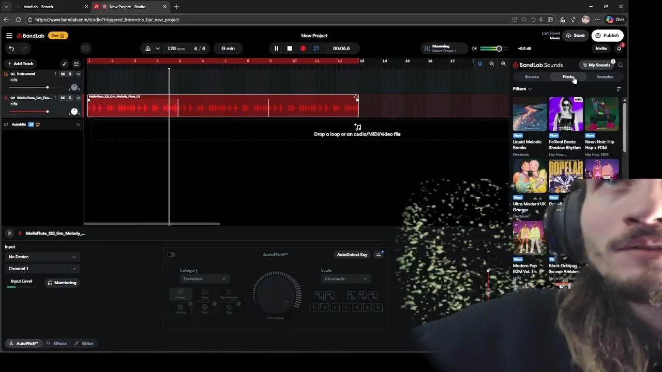The height and width of the screenshot is (372, 662).
Task: Click the MelloFlute track pan knob
Action: (74, 112)
